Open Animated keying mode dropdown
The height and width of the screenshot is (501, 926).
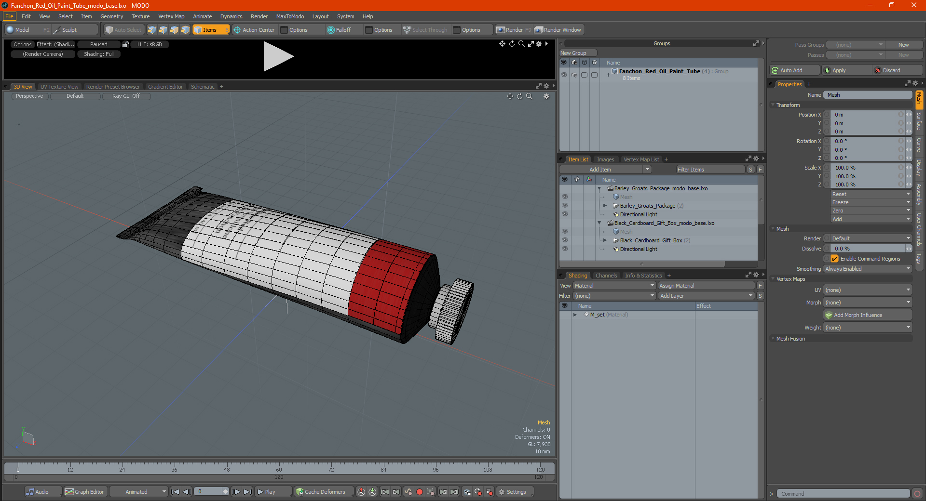pyautogui.click(x=138, y=492)
